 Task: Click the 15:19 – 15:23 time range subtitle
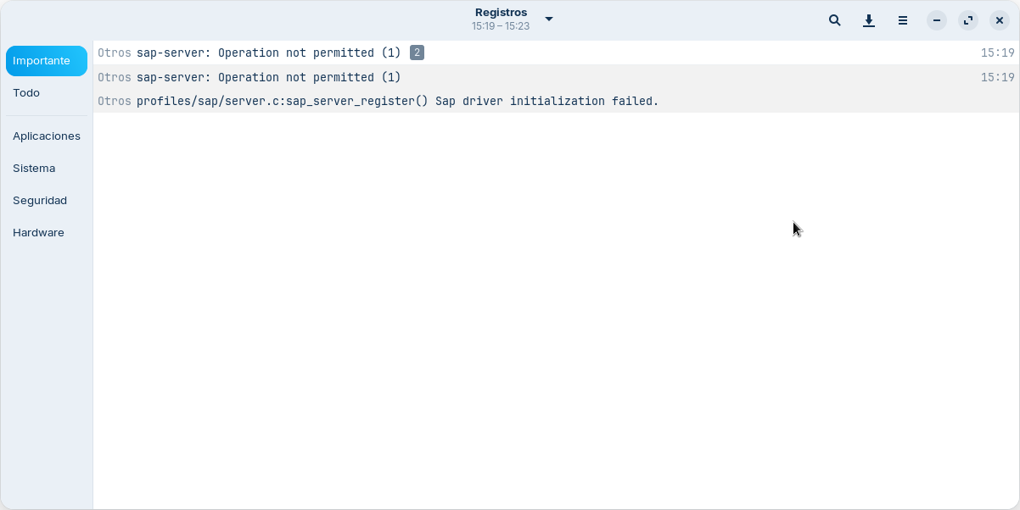[x=501, y=26]
